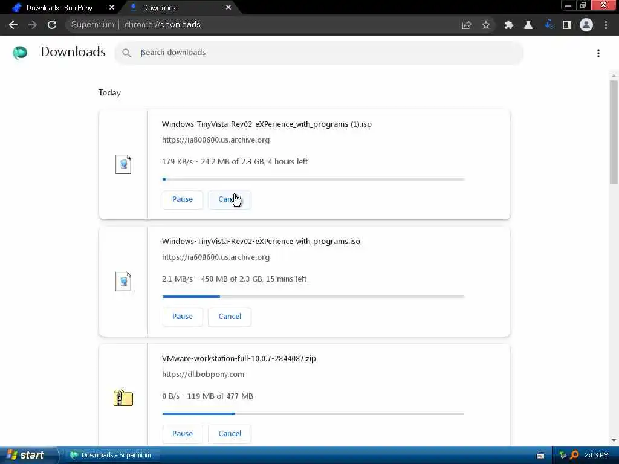Toggle the side panel icon
619x464 pixels.
(x=567, y=25)
